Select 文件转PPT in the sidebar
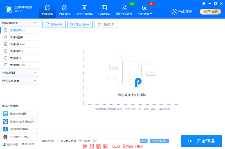 [20, 51]
